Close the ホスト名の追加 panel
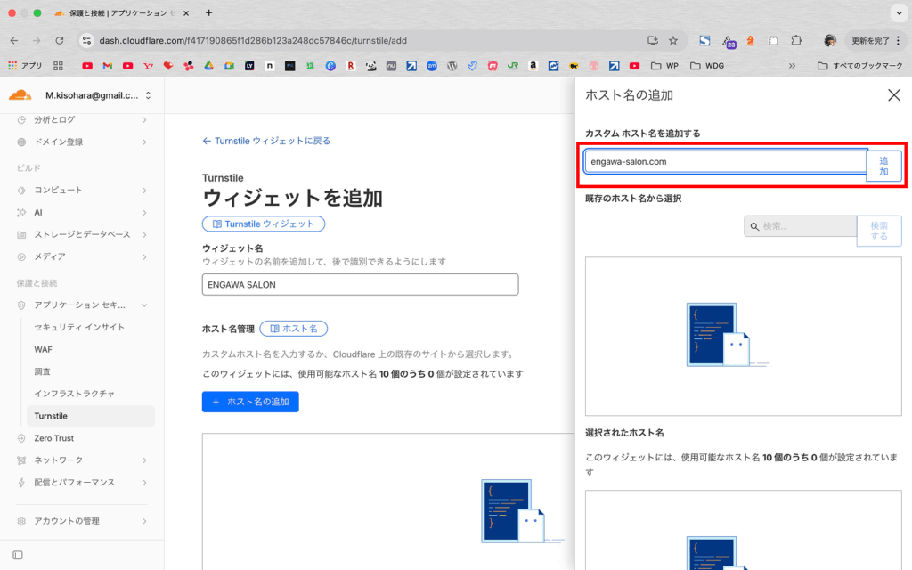The image size is (912, 570). pyautogui.click(x=894, y=95)
